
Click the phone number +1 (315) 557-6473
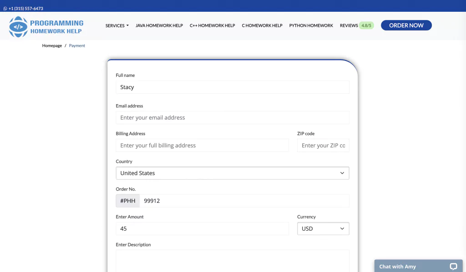pyautogui.click(x=26, y=9)
